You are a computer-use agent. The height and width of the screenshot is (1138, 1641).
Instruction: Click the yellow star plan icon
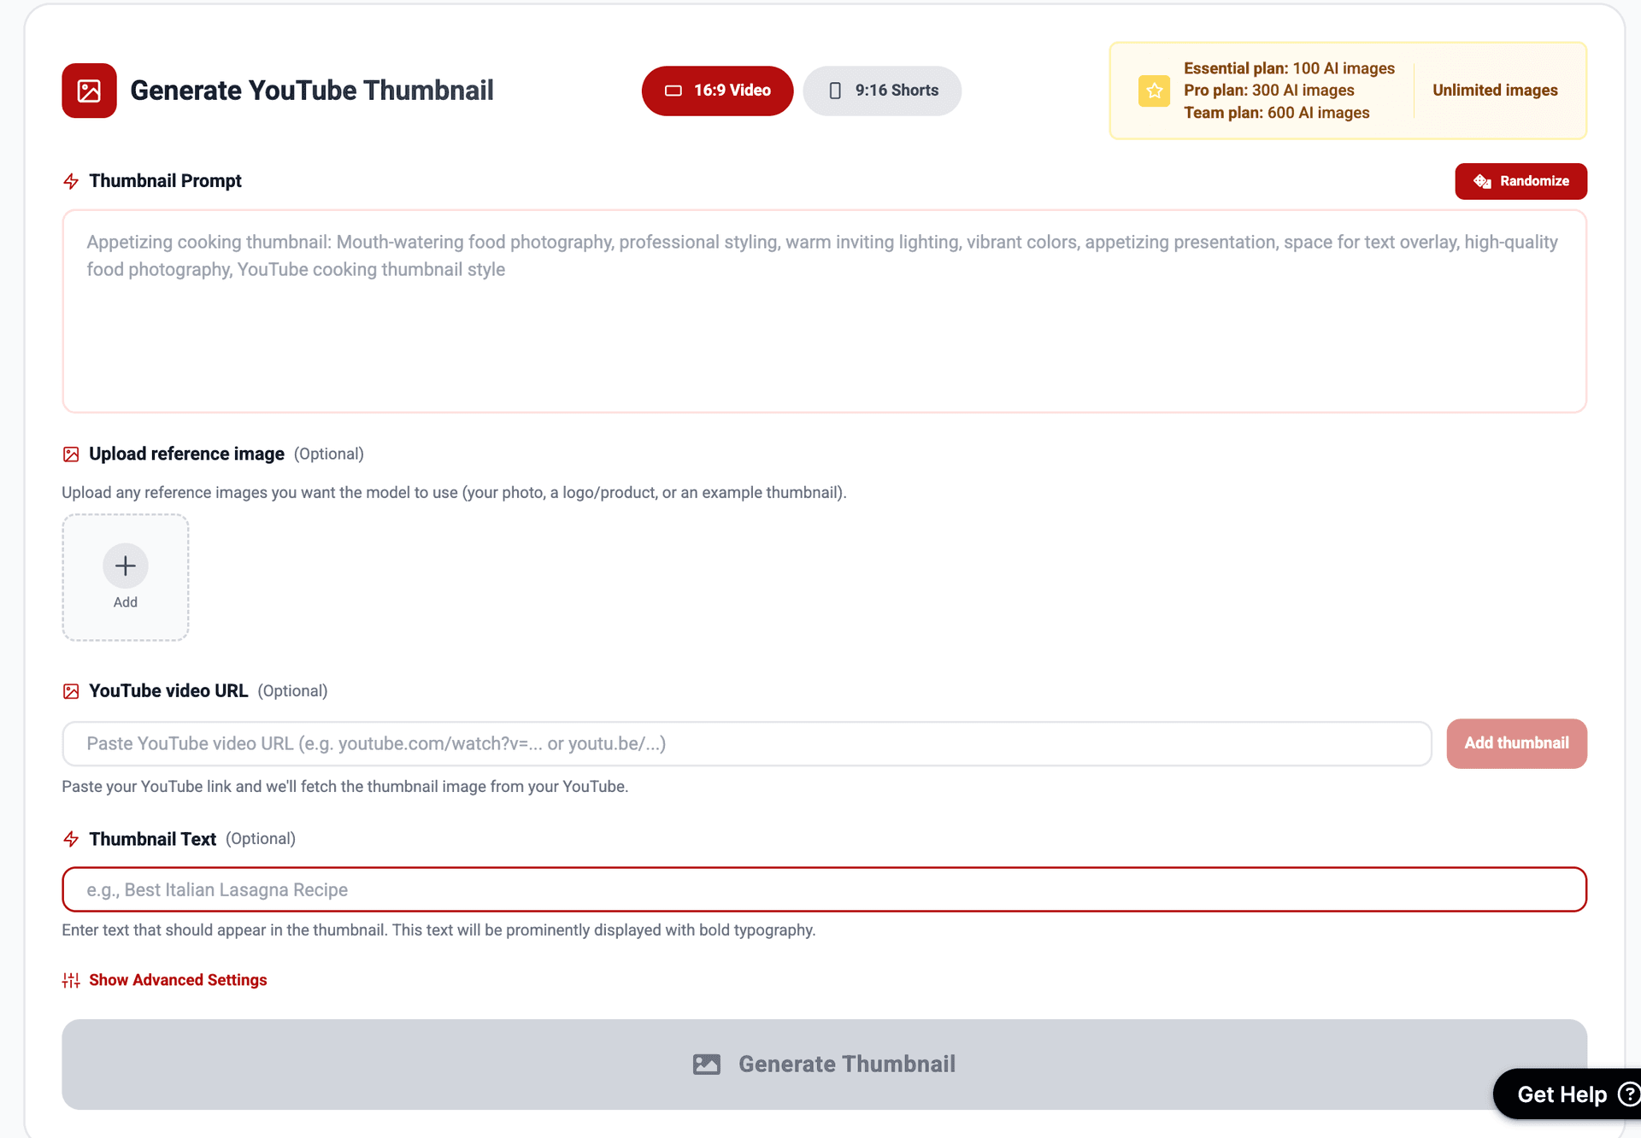1154,91
